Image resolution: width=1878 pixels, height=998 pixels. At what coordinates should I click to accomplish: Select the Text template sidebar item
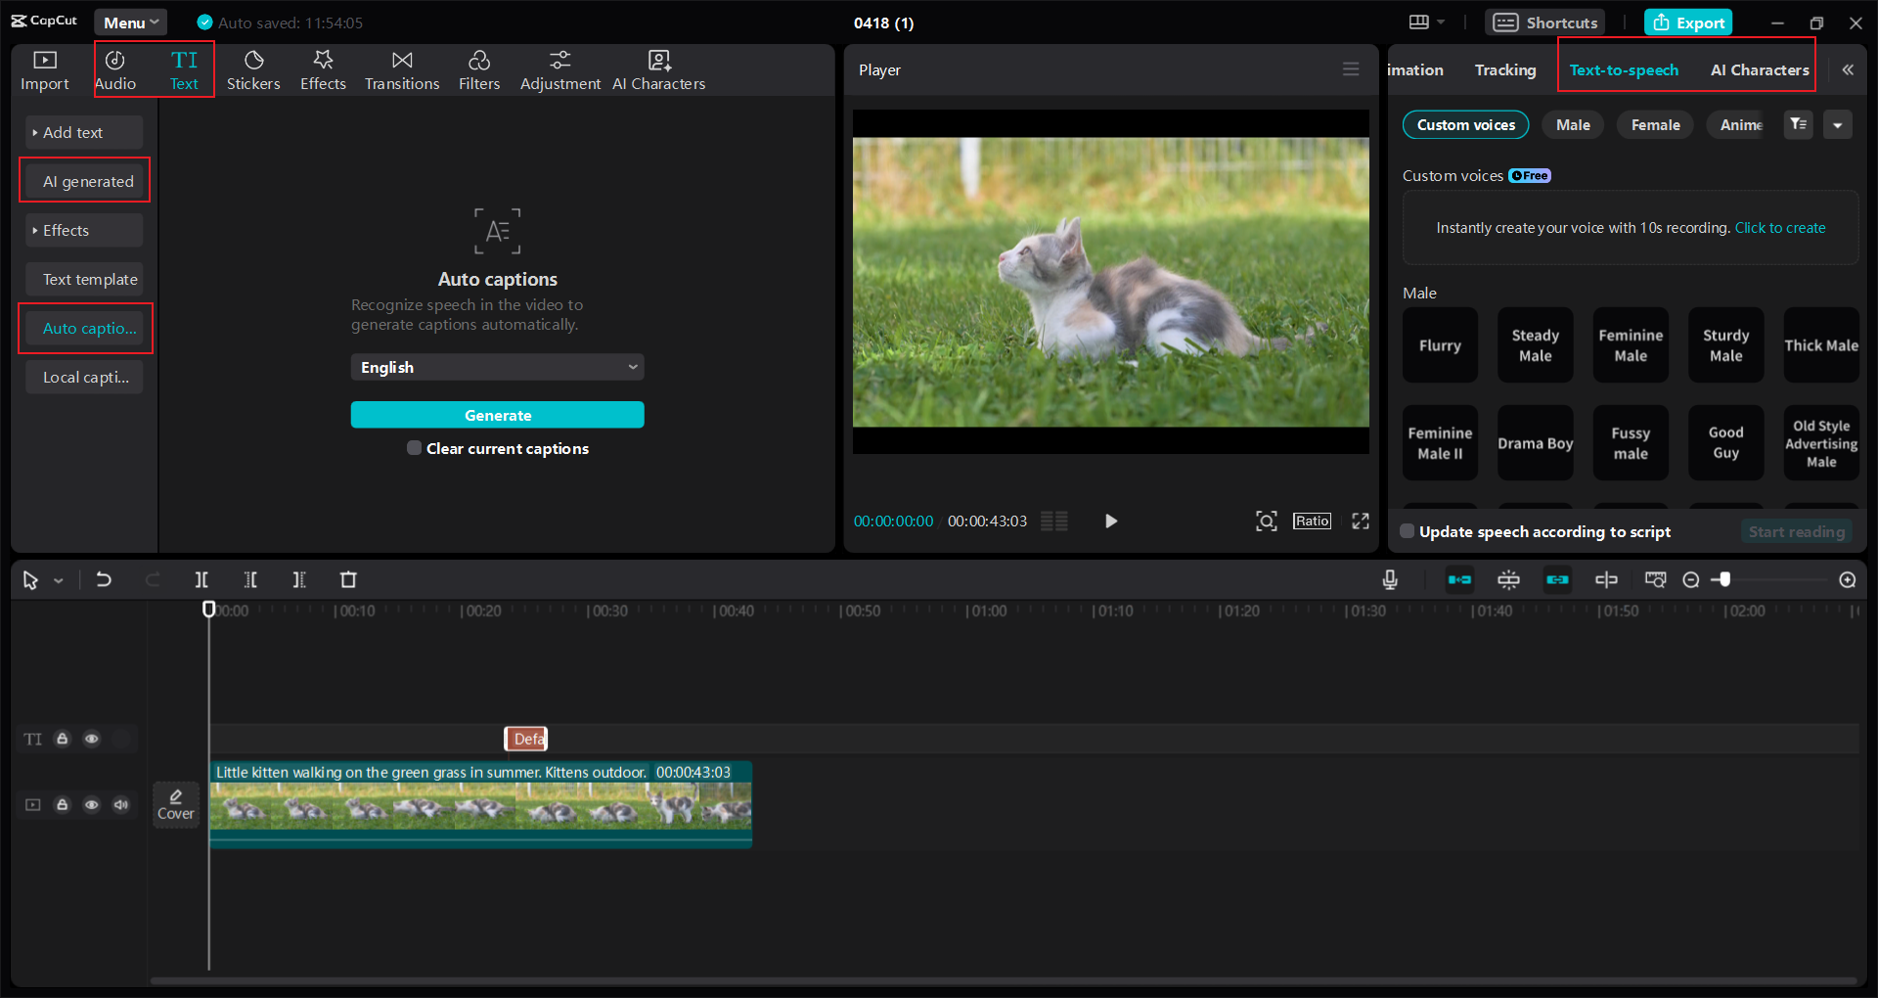(x=84, y=279)
